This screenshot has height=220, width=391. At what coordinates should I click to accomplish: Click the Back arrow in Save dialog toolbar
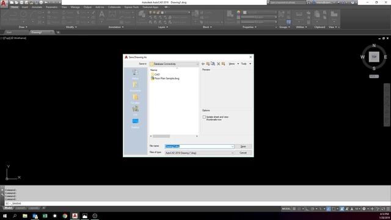tap(203, 64)
